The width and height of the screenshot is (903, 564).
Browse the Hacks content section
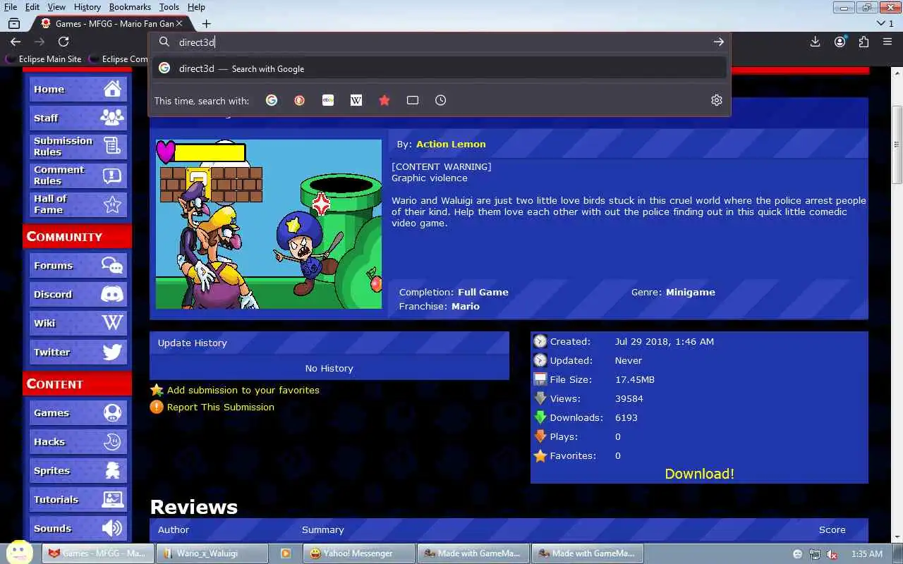tap(78, 441)
